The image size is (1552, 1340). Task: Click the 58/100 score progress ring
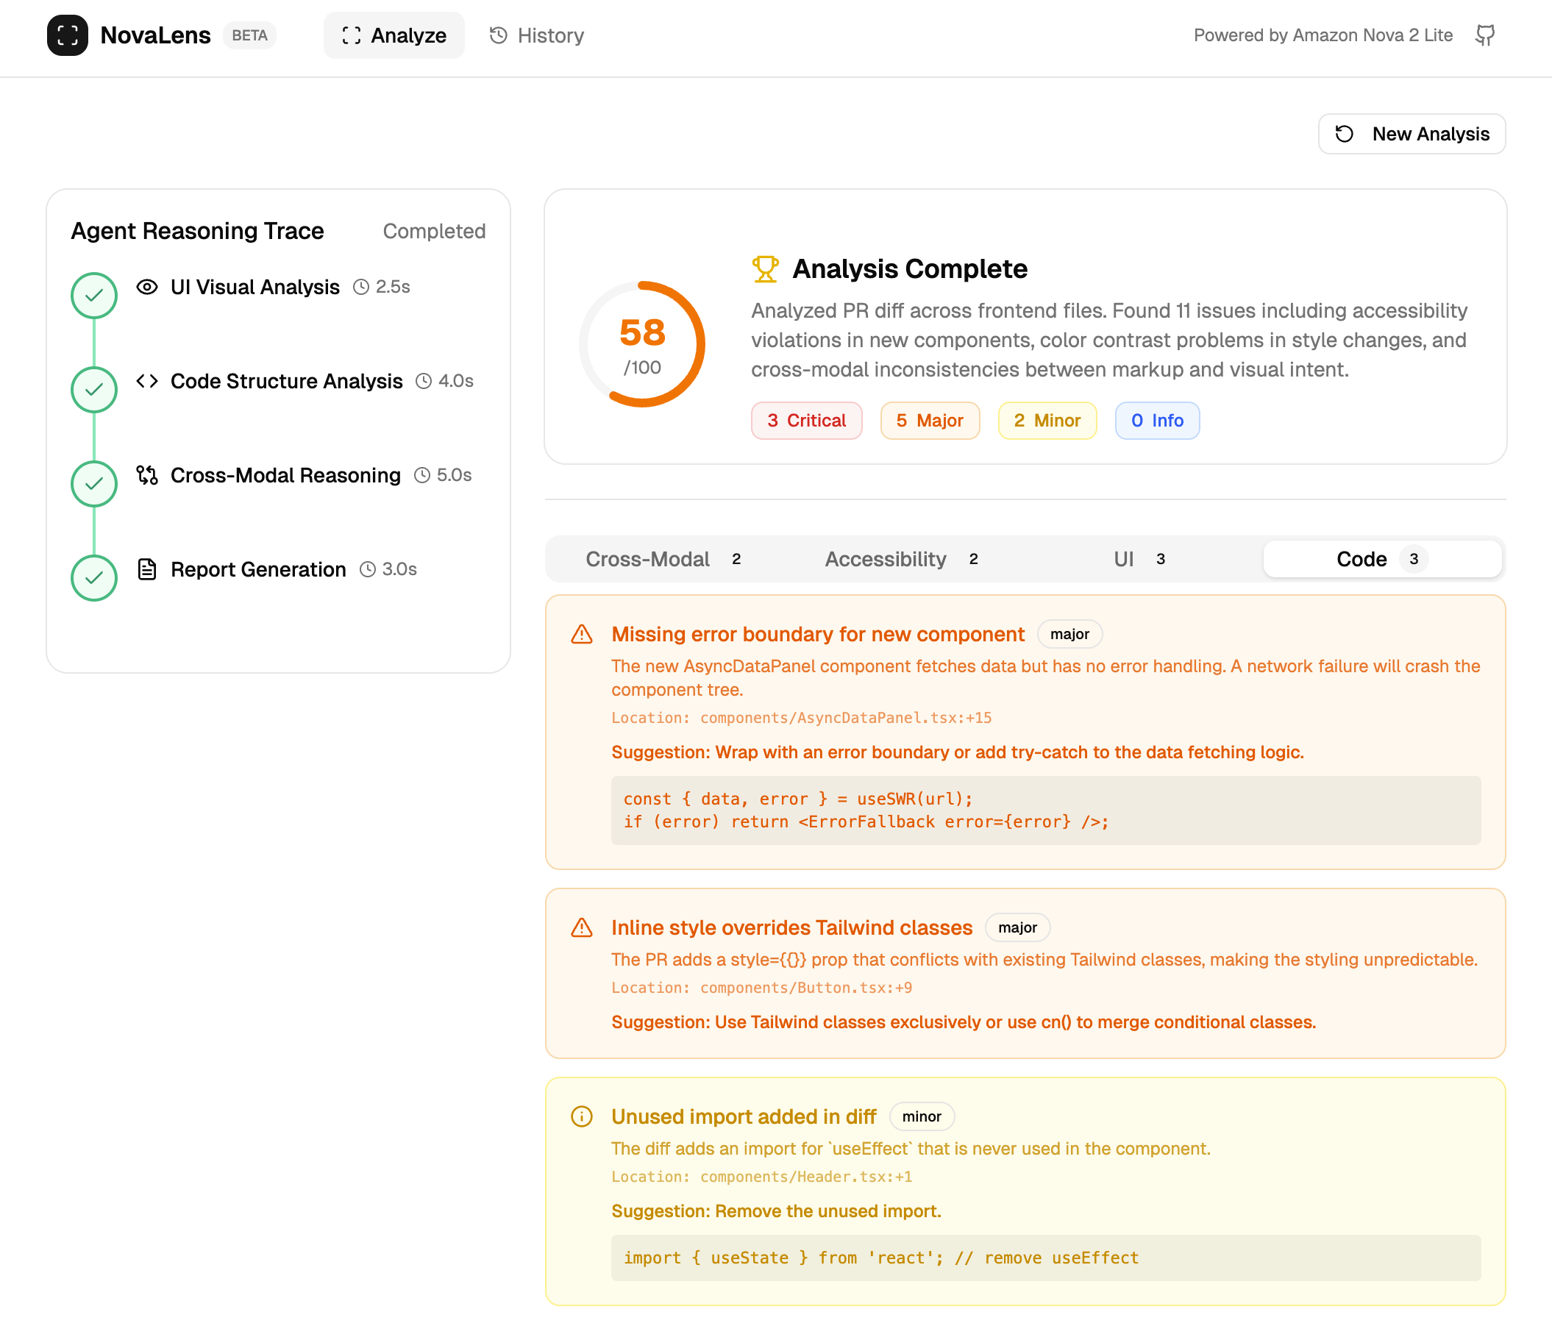[x=642, y=344]
